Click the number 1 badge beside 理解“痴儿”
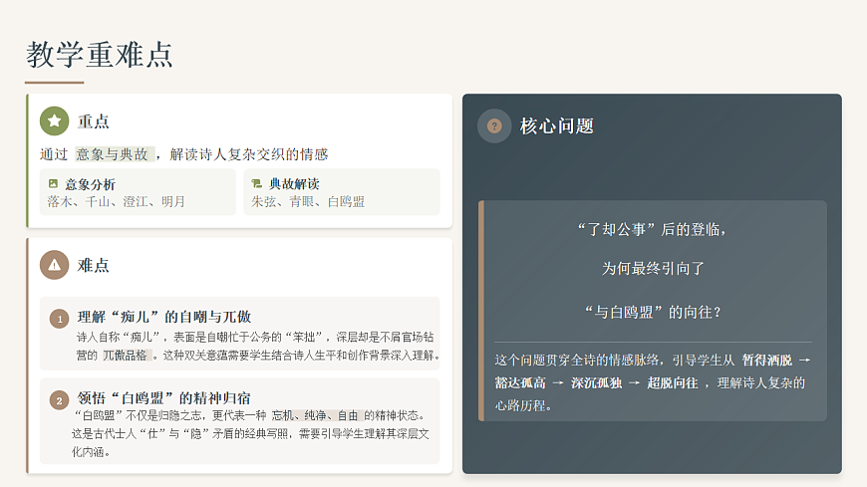 click(59, 319)
